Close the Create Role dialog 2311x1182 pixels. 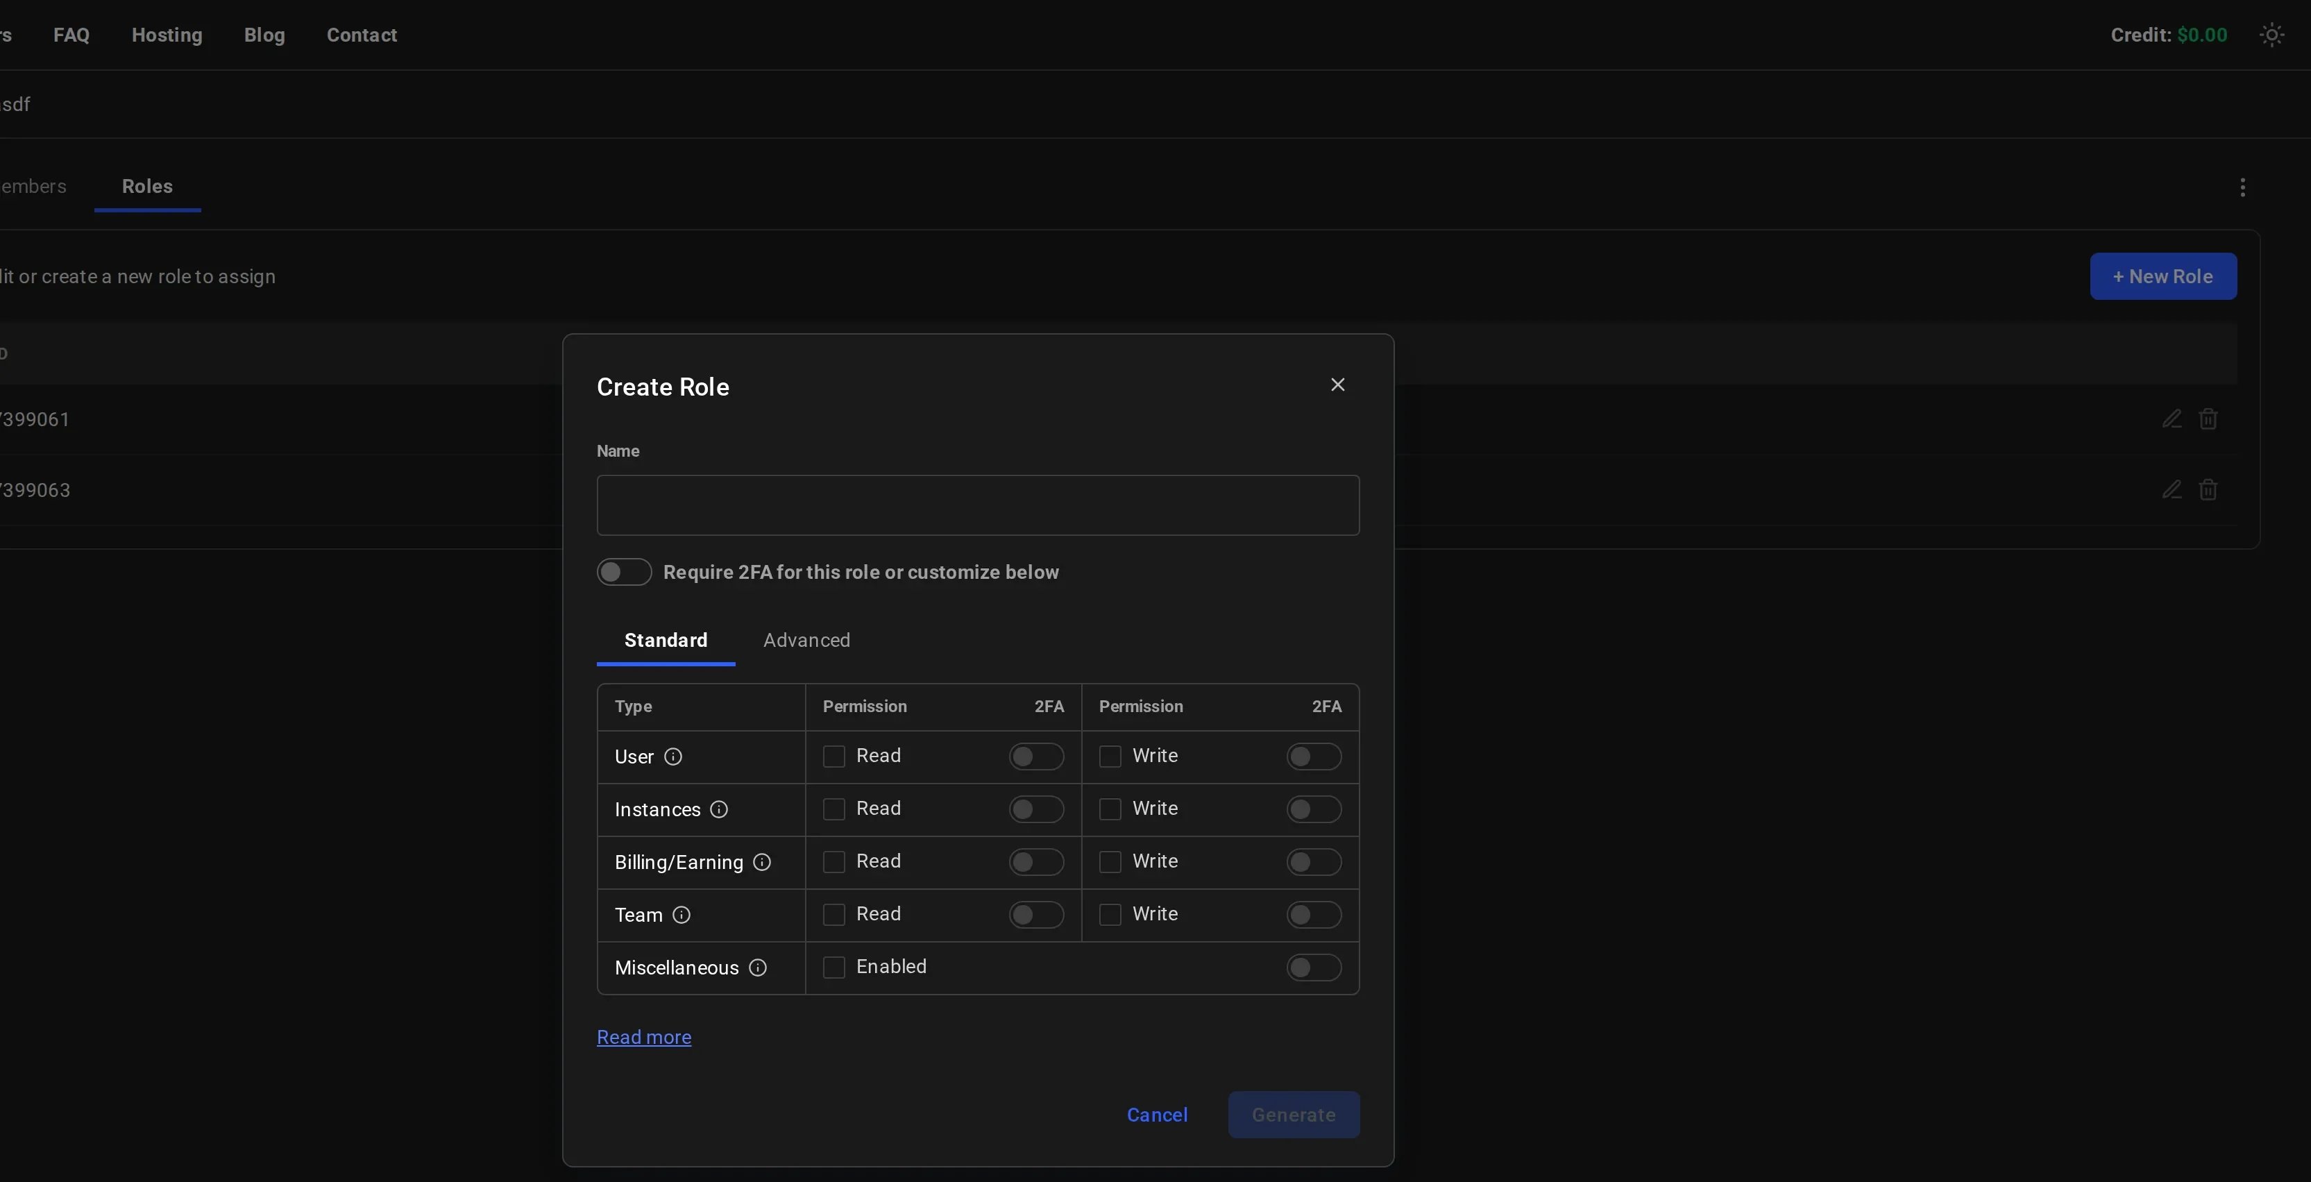coord(1337,384)
